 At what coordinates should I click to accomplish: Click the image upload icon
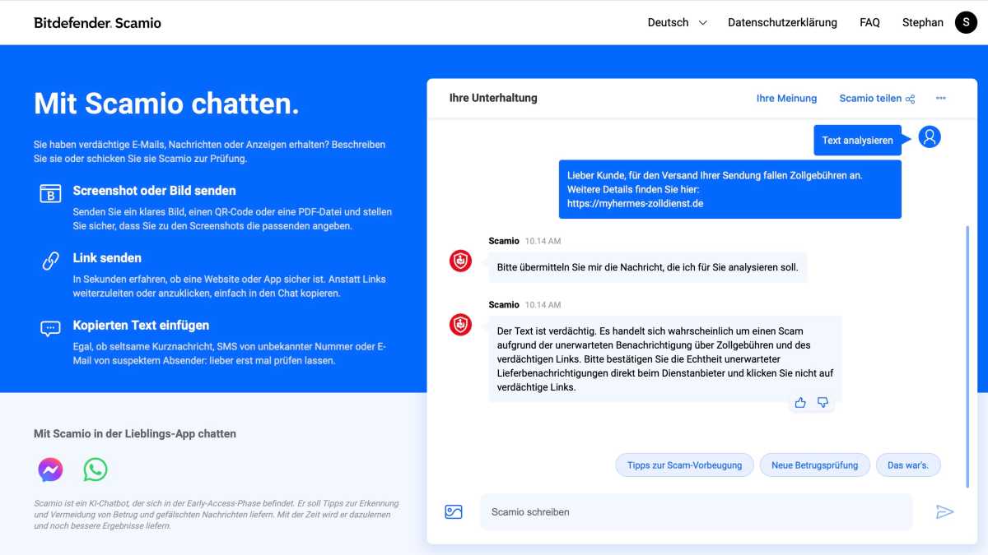click(454, 511)
